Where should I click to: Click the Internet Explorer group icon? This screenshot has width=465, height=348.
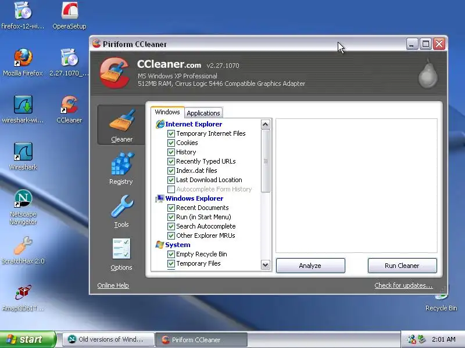[x=160, y=124]
